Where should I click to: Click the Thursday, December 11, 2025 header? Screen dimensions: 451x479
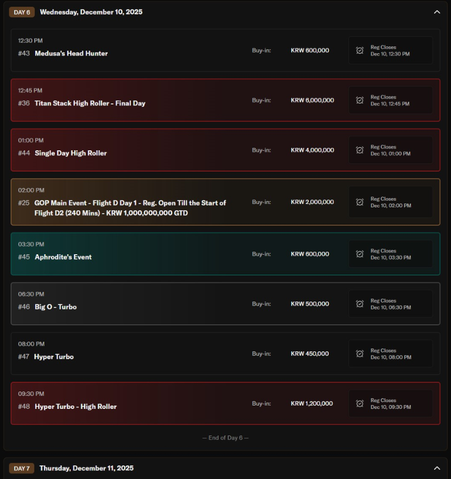86,468
